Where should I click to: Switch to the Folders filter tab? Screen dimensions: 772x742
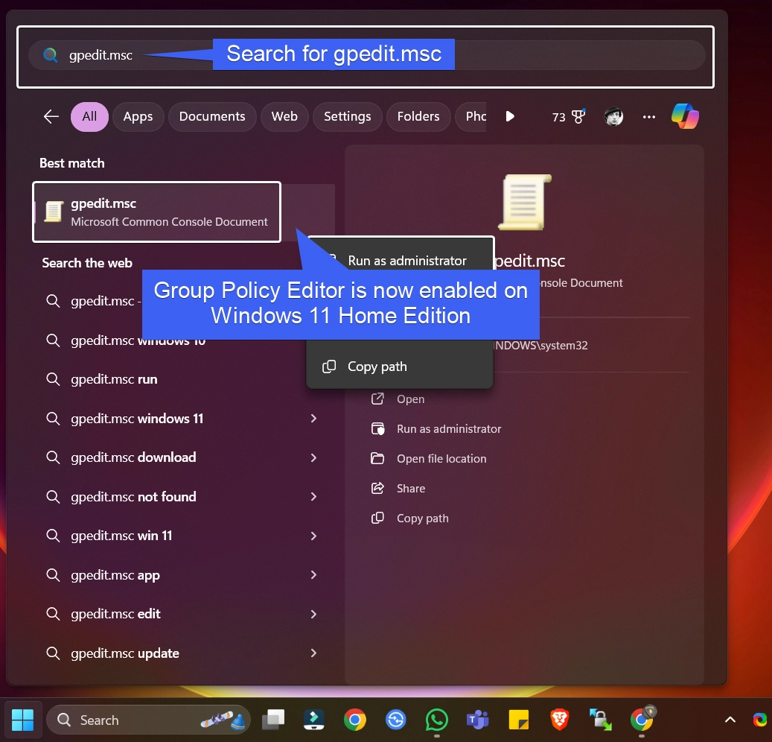tap(418, 117)
